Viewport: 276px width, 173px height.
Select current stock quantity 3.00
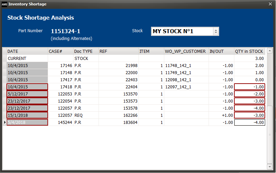(250, 59)
